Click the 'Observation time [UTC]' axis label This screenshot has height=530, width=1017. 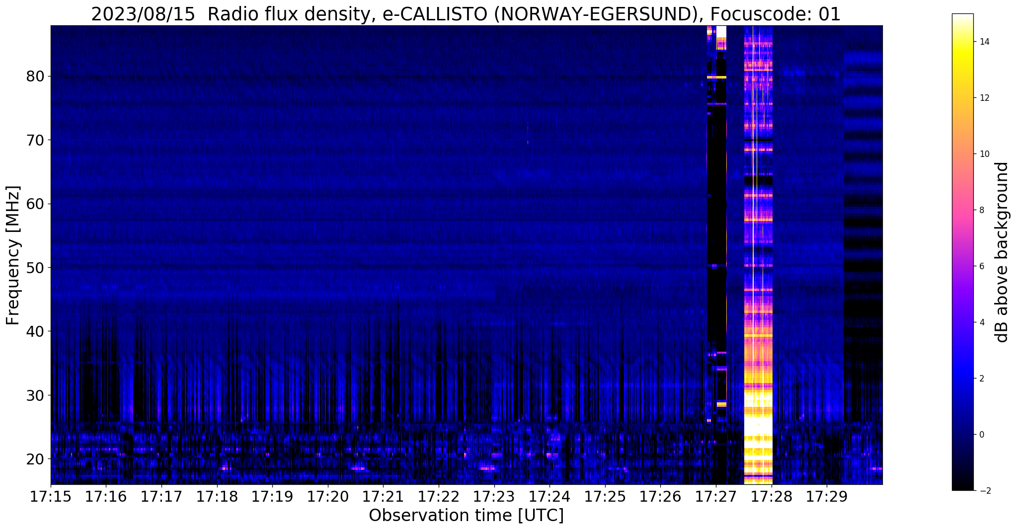coord(466,516)
